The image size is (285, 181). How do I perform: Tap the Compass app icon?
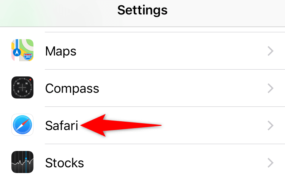click(x=22, y=88)
